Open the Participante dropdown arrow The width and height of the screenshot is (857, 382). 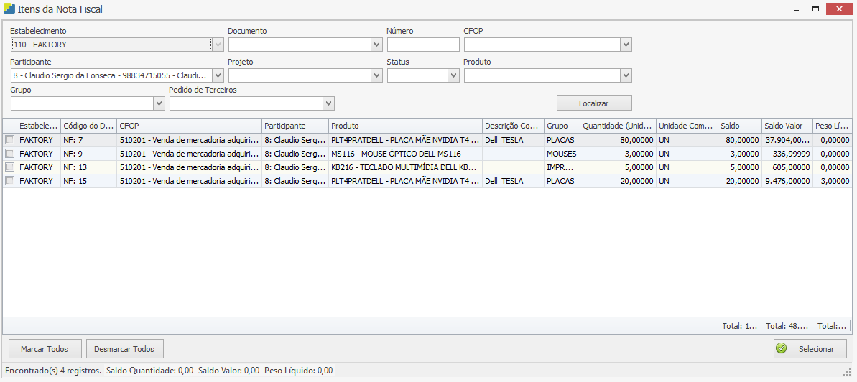click(x=218, y=75)
